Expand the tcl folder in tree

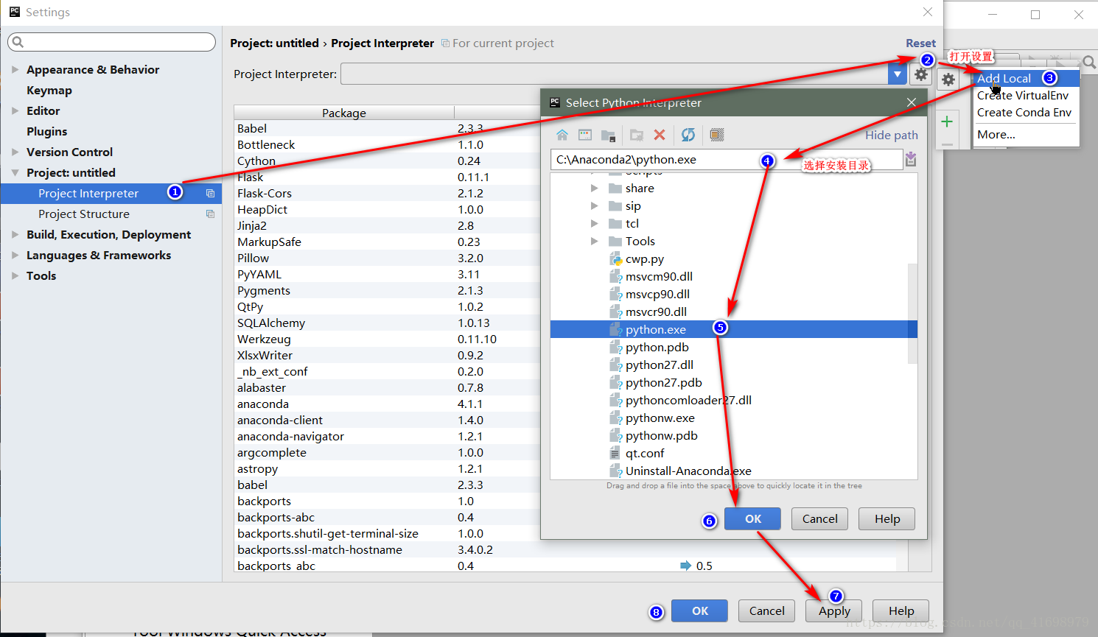(594, 224)
